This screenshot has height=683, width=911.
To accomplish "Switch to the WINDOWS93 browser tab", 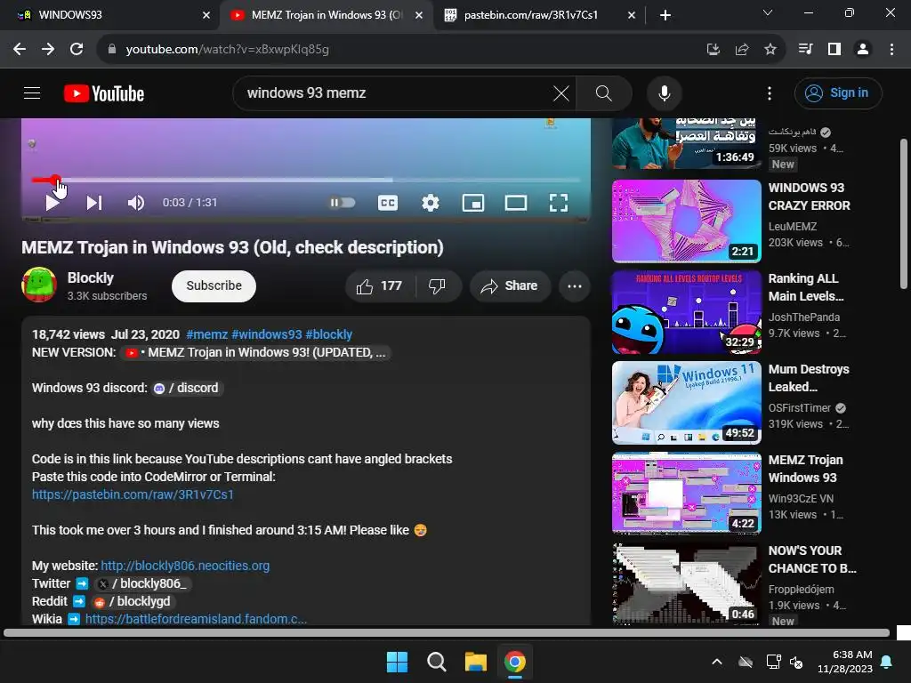I will coord(111,15).
